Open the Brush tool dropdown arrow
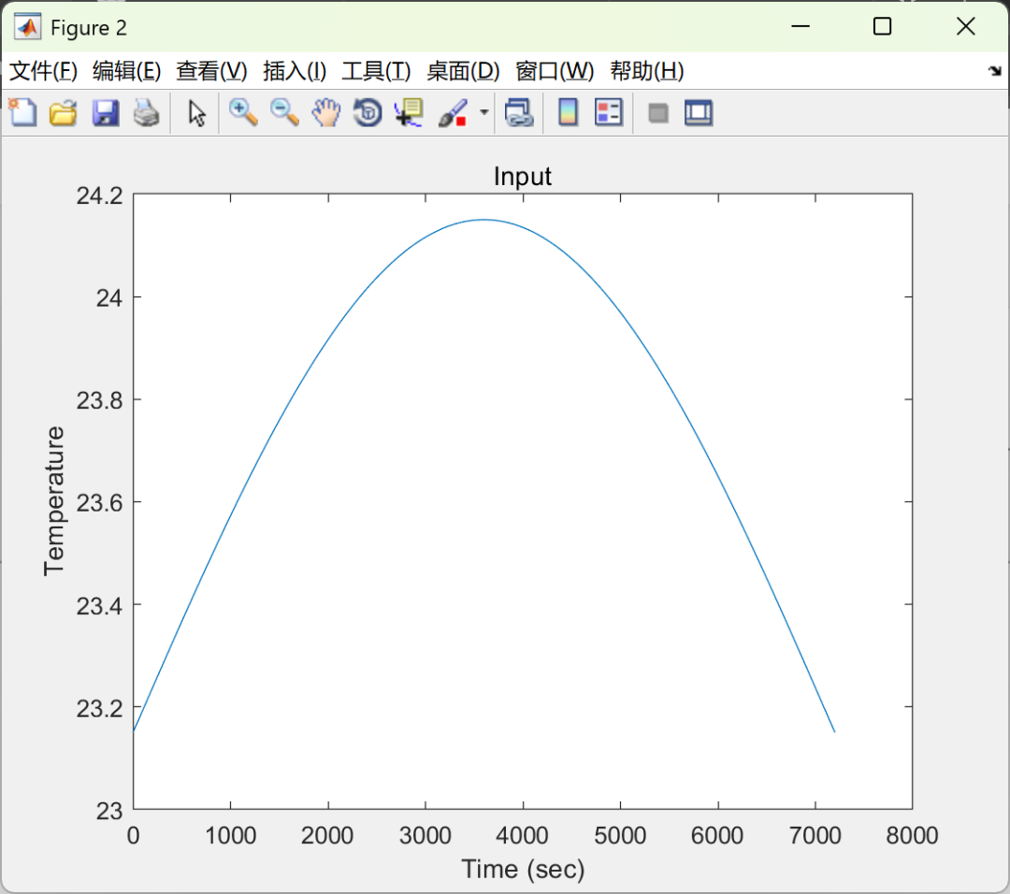This screenshot has height=894, width=1010. (x=483, y=112)
